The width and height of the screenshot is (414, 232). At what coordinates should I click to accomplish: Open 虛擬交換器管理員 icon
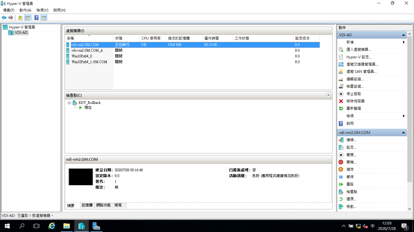pyautogui.click(x=341, y=64)
